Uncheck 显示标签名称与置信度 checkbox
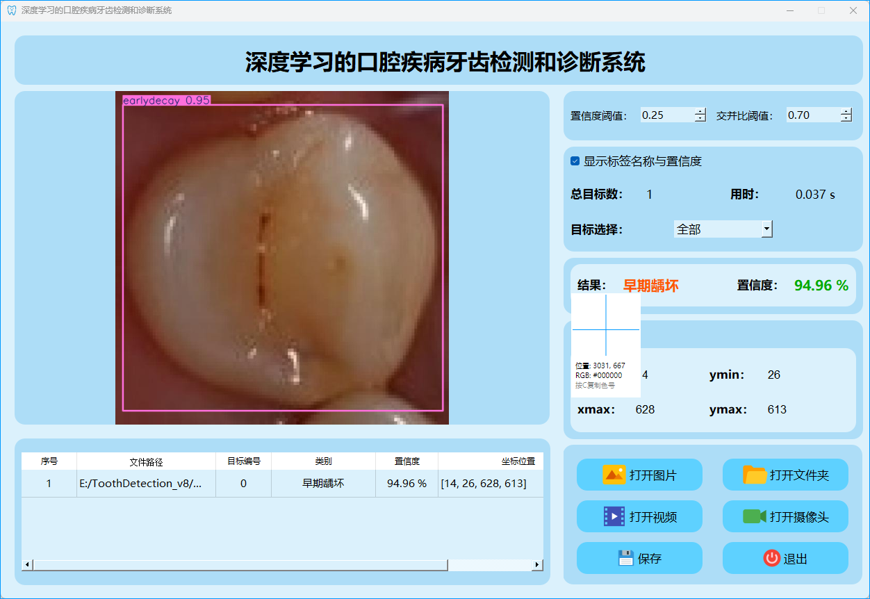This screenshot has width=870, height=599. pos(575,161)
